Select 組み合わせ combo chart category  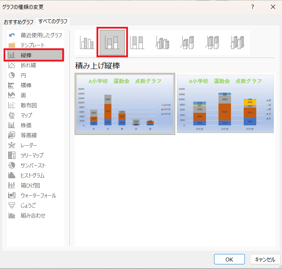[x=35, y=215]
